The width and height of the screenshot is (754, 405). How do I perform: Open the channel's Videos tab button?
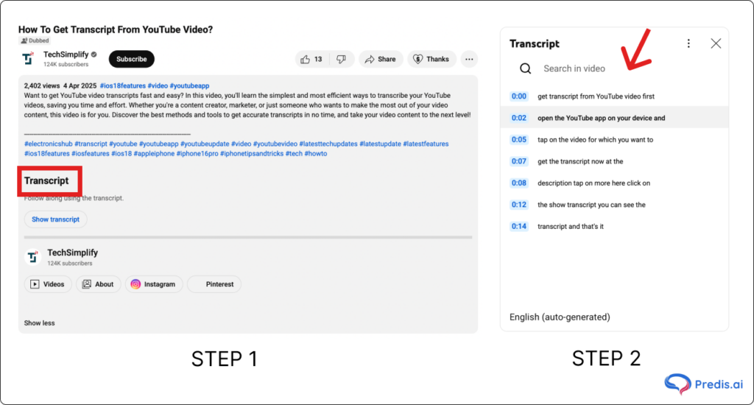coord(47,284)
